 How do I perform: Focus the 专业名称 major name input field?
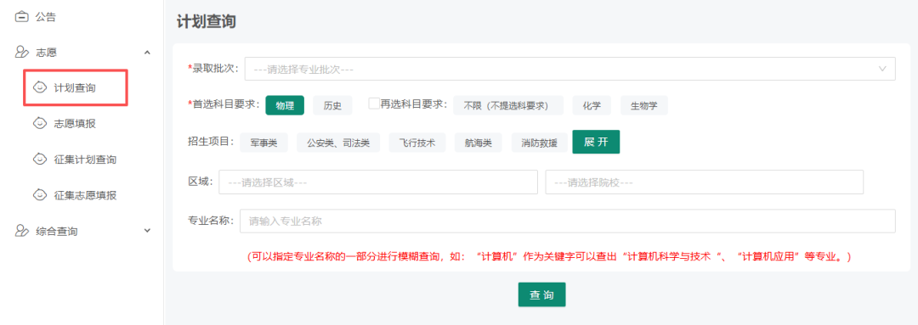pos(567,221)
